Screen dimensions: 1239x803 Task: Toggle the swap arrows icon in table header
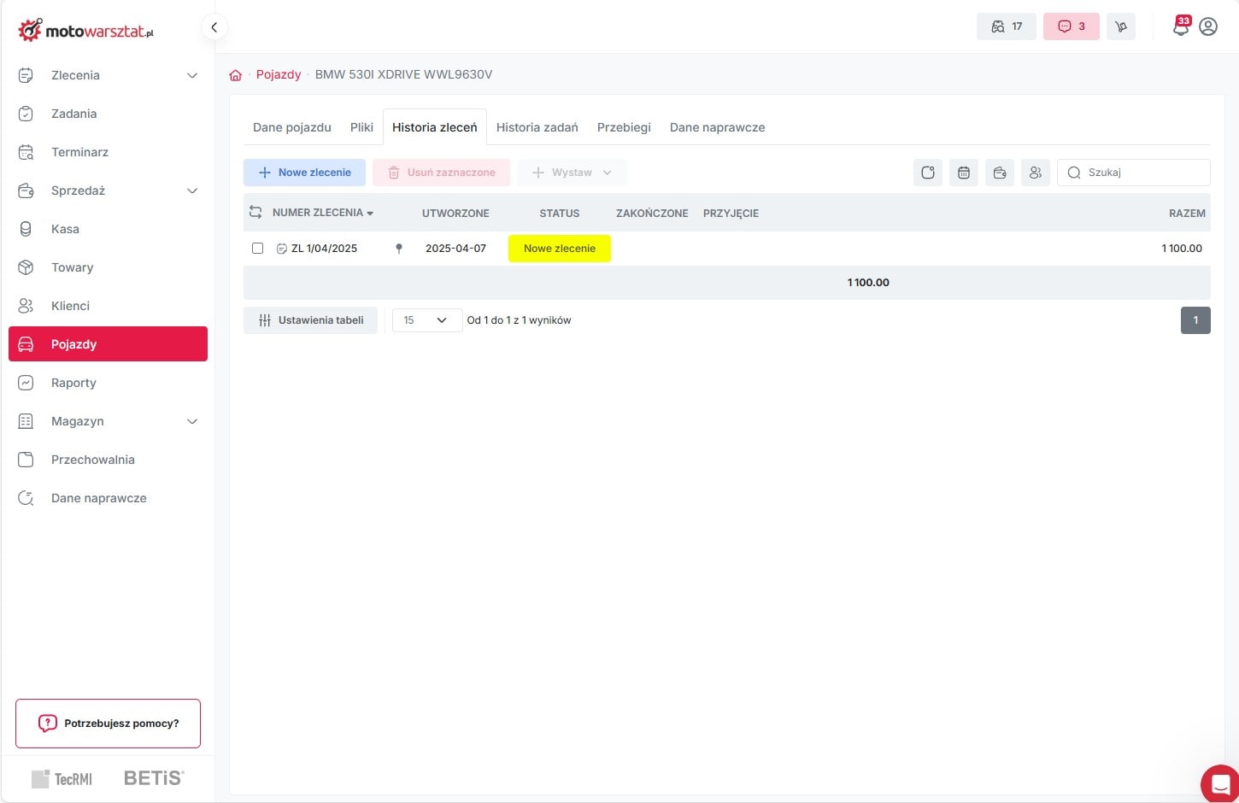click(255, 212)
